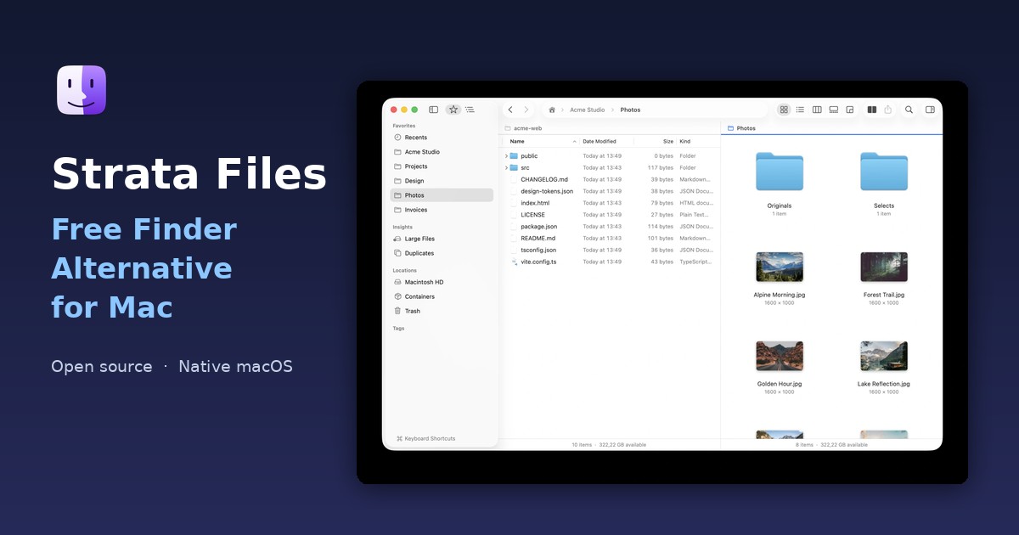The image size is (1019, 535).
Task: Jump to Acme Studio in the breadcrumb
Action: pos(588,110)
